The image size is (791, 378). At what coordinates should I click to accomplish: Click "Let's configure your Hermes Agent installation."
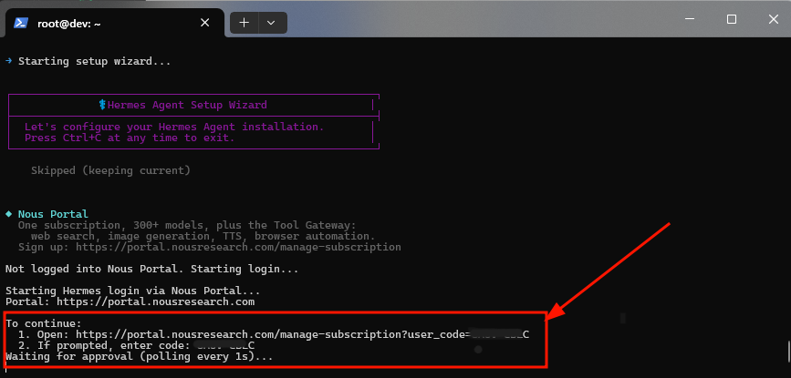(x=174, y=127)
